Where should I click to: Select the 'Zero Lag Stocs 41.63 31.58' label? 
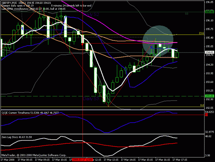pos(17,137)
